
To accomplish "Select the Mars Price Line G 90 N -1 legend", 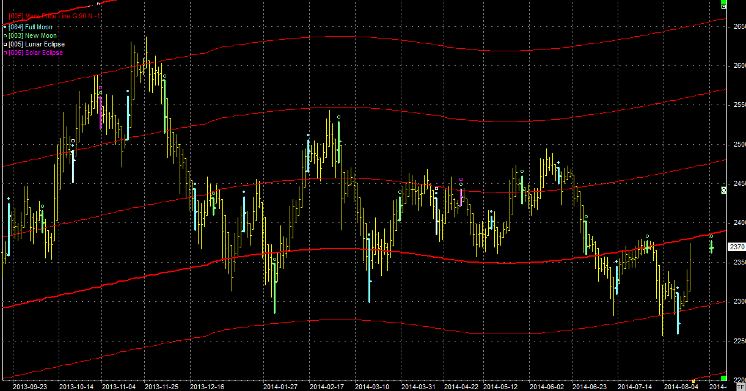I will pos(54,16).
